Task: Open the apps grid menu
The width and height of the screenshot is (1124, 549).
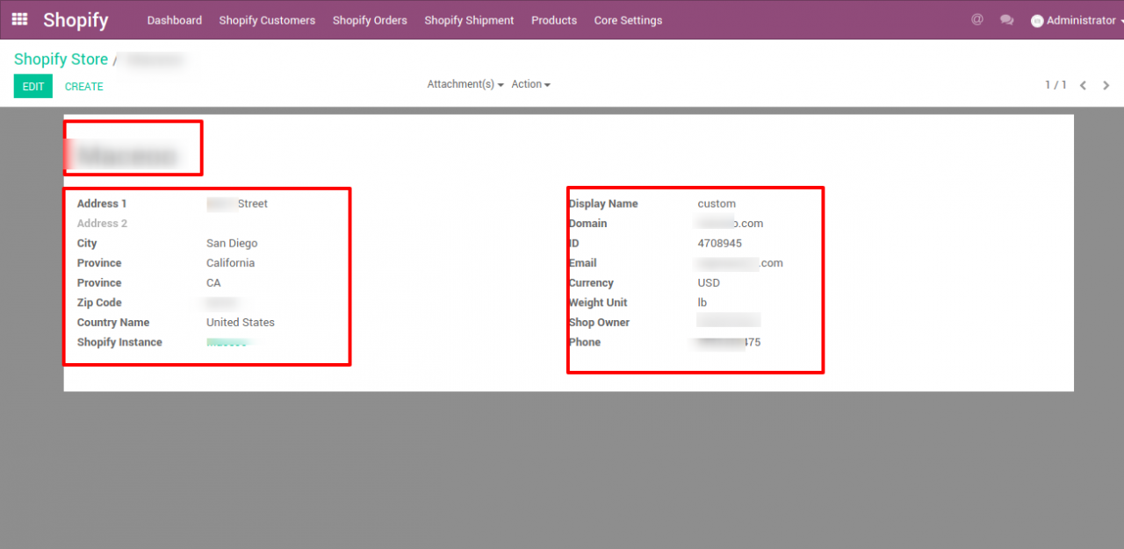Action: tap(19, 19)
